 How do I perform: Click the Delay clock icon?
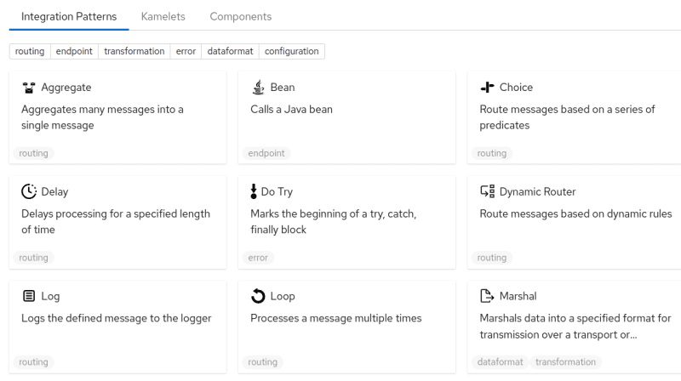coord(28,191)
